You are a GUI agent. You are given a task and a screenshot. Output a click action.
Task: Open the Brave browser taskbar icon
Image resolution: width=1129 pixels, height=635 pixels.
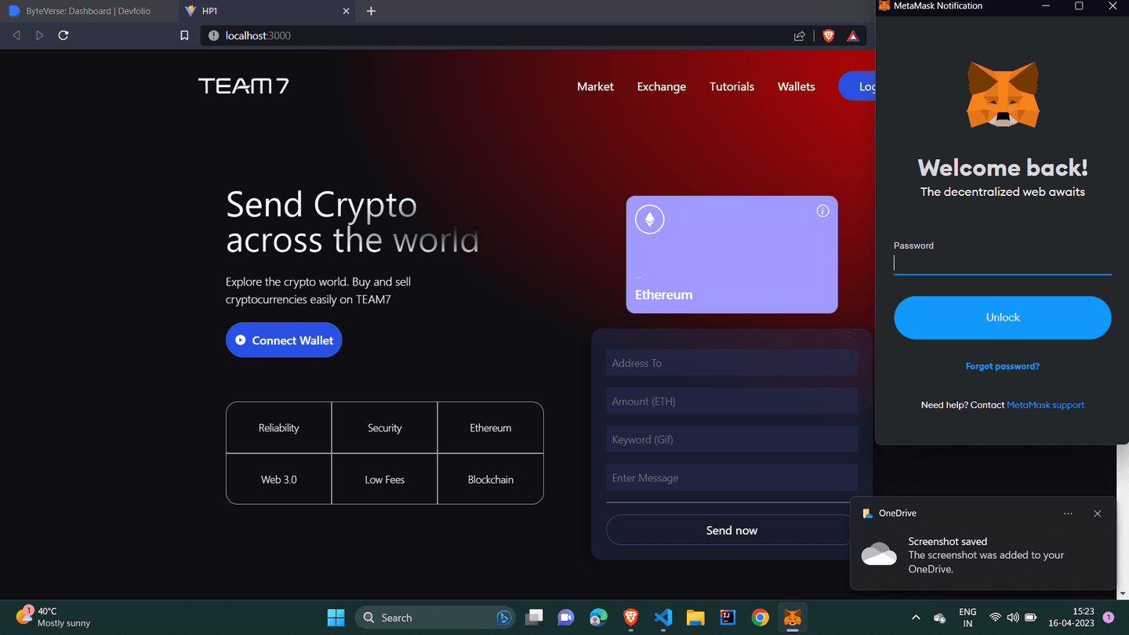[x=630, y=618]
